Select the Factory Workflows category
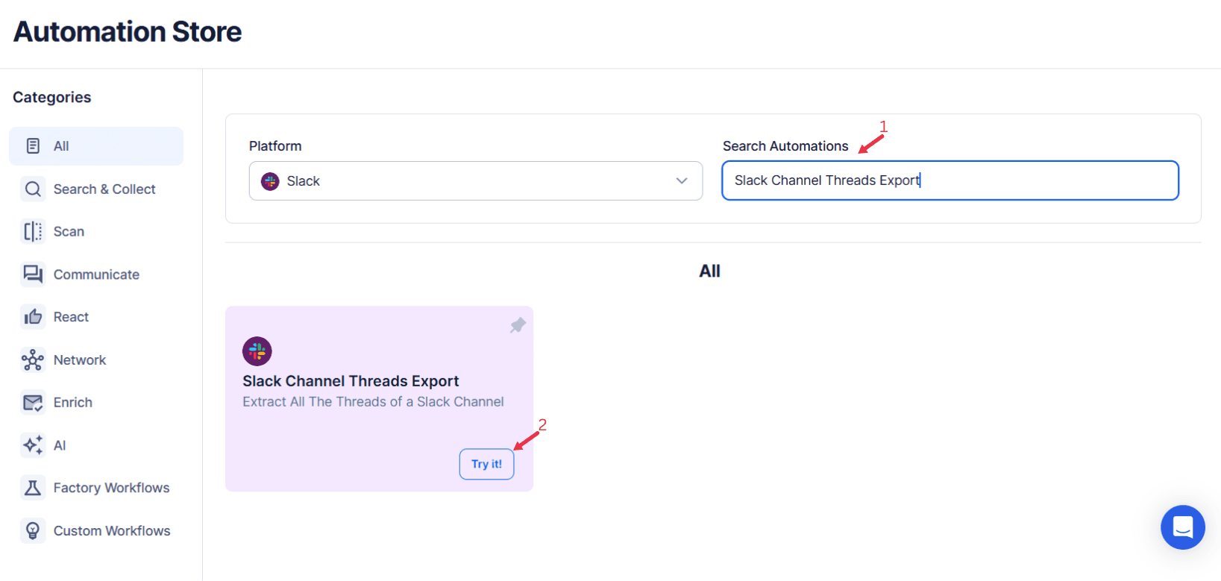 (x=111, y=488)
